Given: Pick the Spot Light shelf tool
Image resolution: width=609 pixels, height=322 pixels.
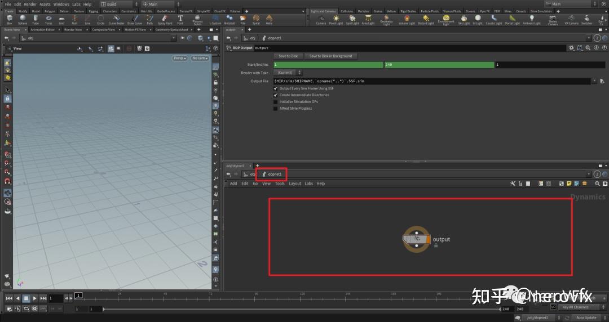Looking at the screenshot, I should point(352,19).
